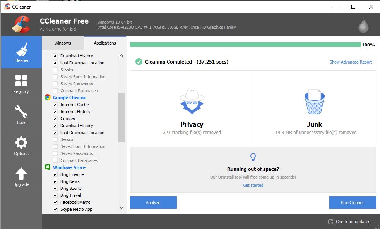The width and height of the screenshot is (380, 229).
Task: Uncheck Bing News checkbox
Action: [x=55, y=181]
